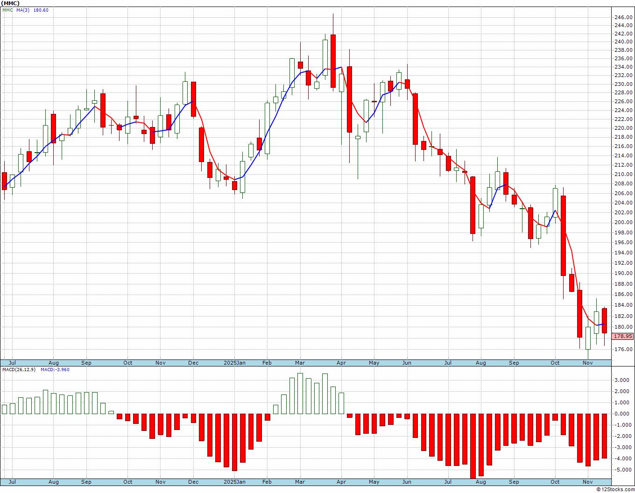Select the 0.000 MACD axis label

(x=621, y=414)
